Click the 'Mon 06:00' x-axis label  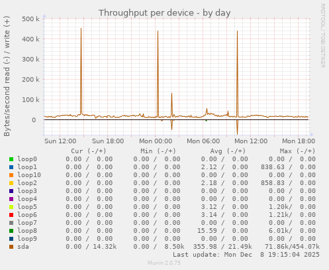click(x=203, y=141)
